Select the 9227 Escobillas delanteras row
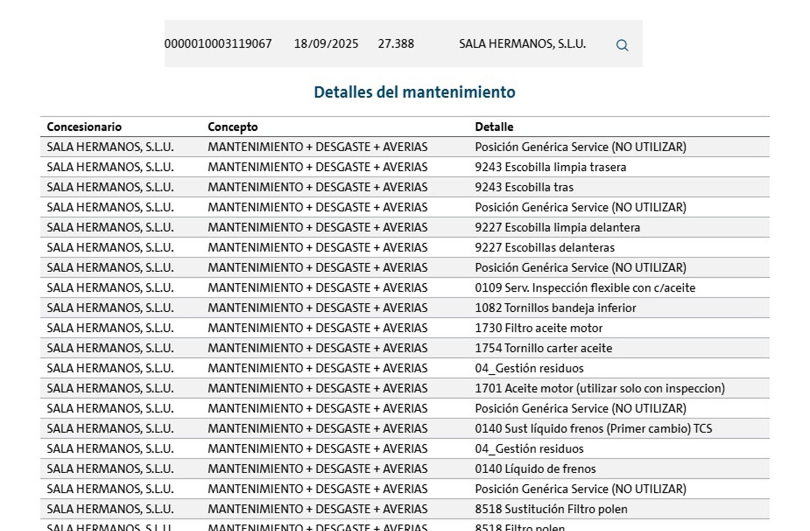810x531 pixels. (x=405, y=247)
